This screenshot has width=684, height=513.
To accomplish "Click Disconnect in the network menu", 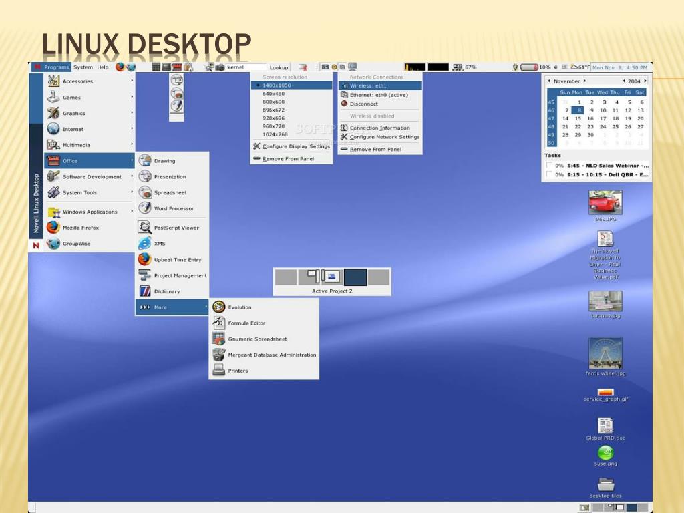I will [x=380, y=104].
